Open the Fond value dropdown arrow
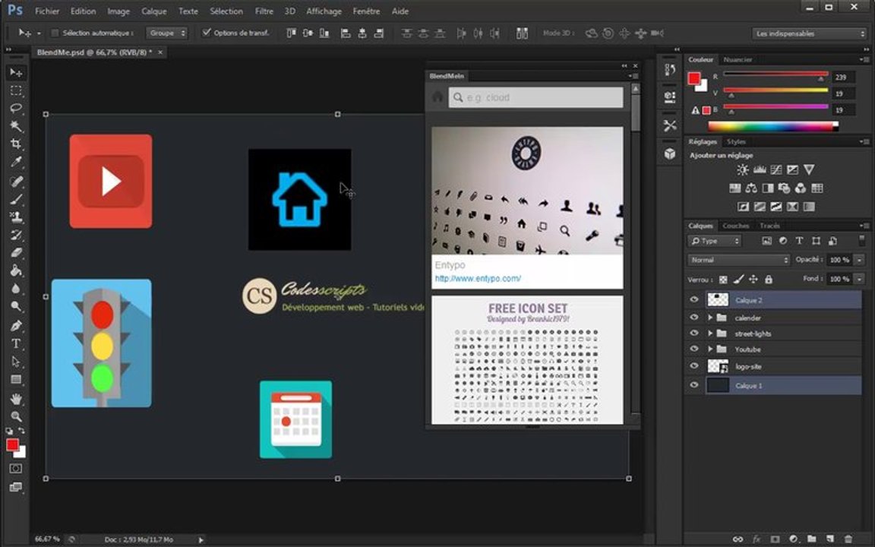The width and height of the screenshot is (875, 547). (x=859, y=279)
